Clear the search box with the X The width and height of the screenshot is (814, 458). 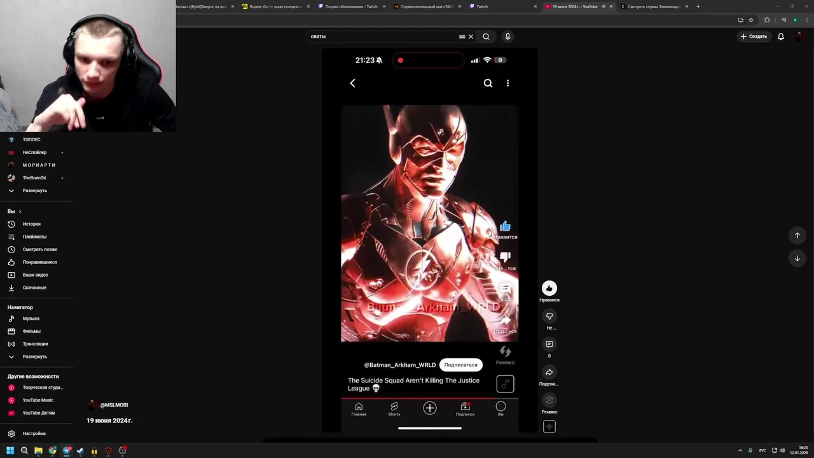[x=471, y=36]
